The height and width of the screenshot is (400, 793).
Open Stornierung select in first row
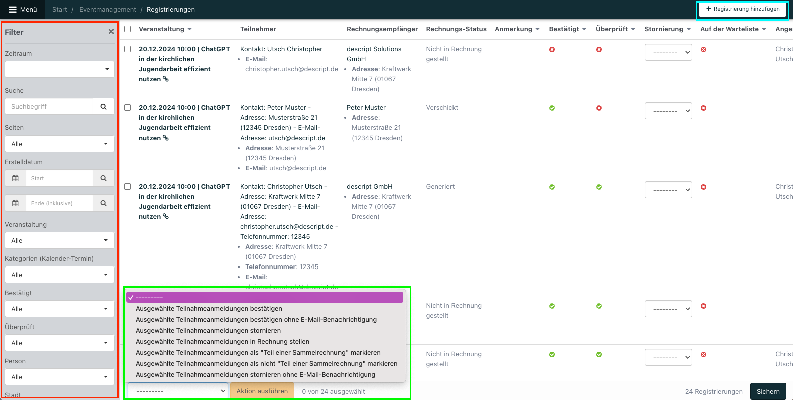coord(668,52)
